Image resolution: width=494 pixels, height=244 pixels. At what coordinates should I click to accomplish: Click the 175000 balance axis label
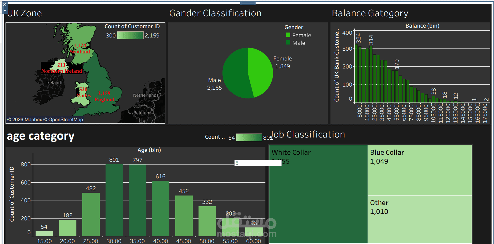[485, 113]
